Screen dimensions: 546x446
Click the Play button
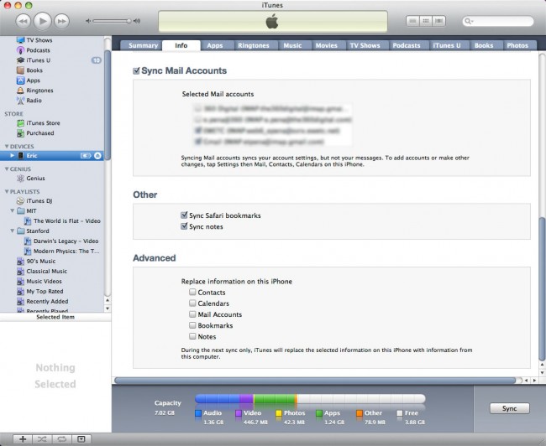pos(43,21)
